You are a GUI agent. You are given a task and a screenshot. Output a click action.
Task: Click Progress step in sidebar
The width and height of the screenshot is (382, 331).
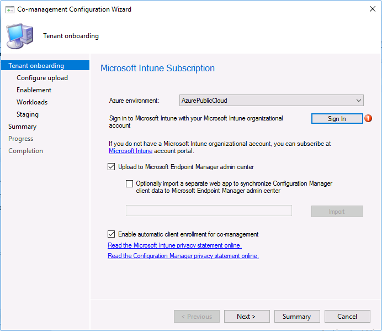click(21, 139)
